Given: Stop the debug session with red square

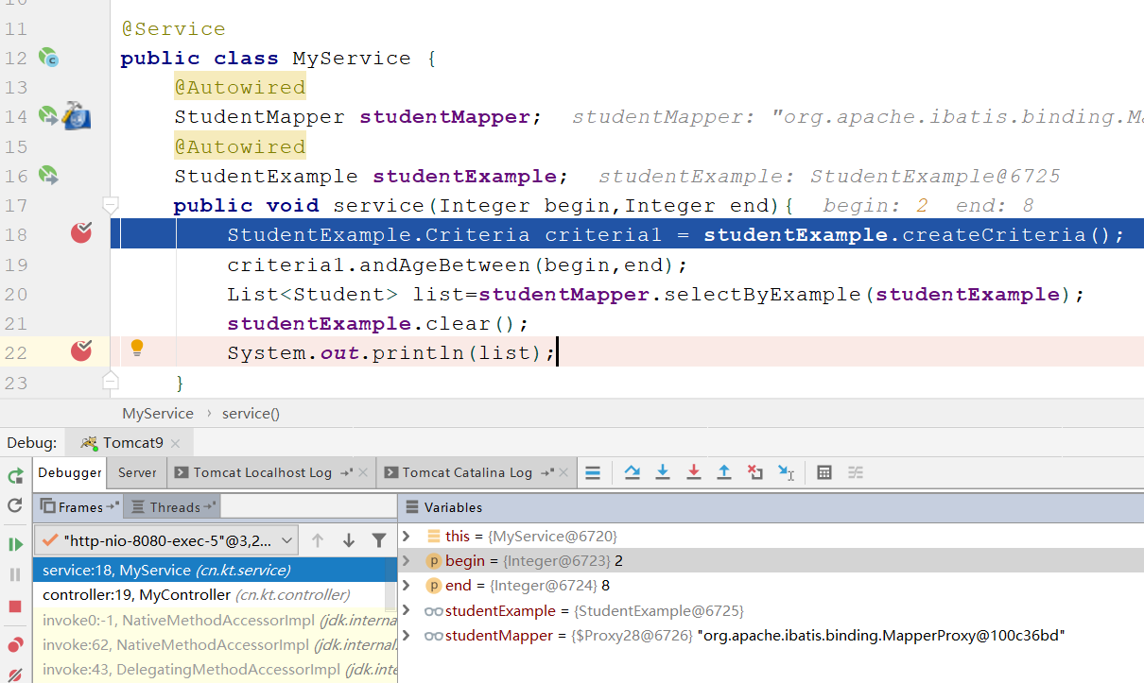Looking at the screenshot, I should click(x=15, y=606).
